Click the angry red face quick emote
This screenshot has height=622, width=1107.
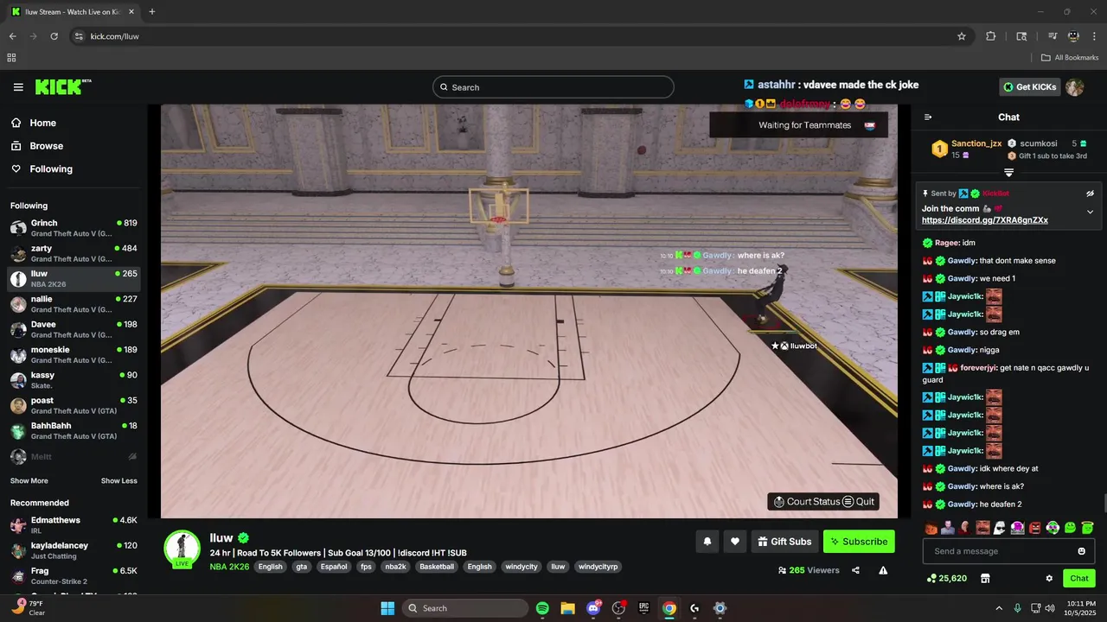pyautogui.click(x=1035, y=527)
